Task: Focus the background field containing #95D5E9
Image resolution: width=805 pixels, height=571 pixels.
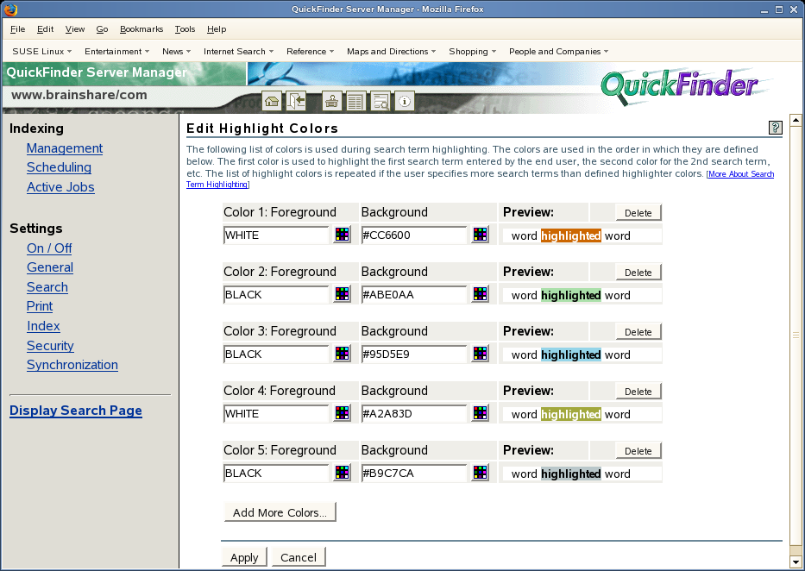Action: tap(414, 354)
